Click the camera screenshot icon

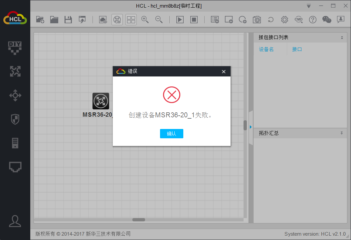coord(257,20)
